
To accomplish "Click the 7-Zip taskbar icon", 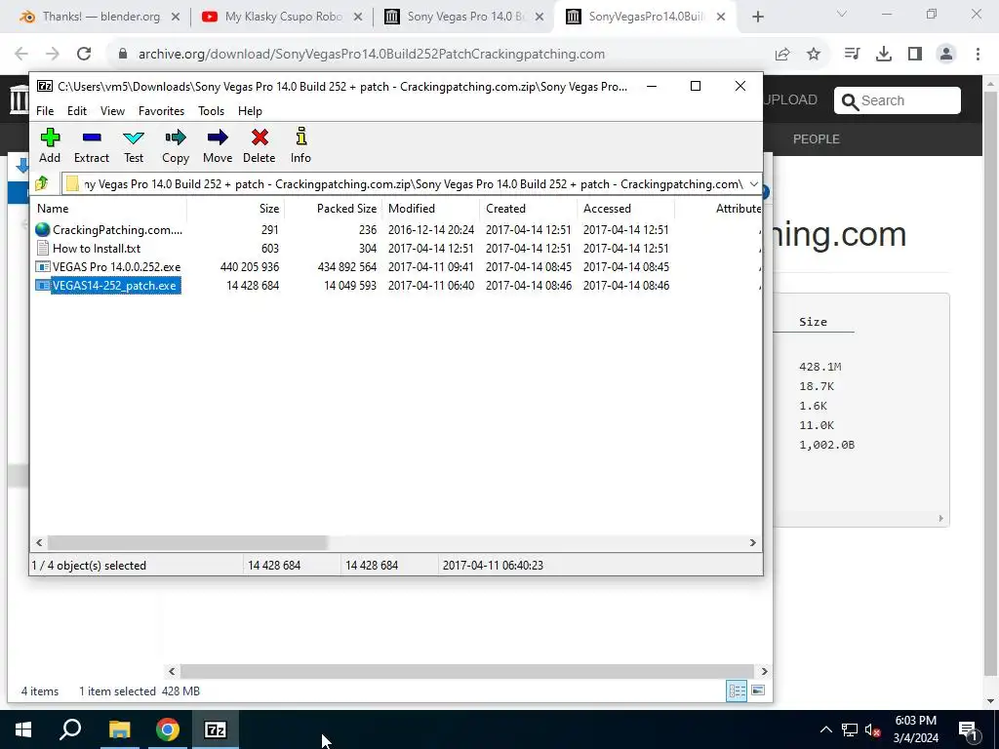I will [216, 729].
